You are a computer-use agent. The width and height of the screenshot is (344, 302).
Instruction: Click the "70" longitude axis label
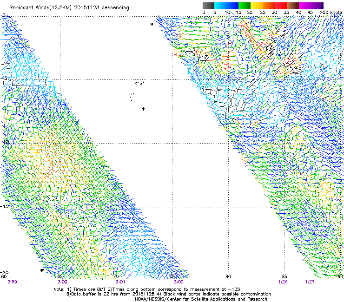(x=116, y=276)
